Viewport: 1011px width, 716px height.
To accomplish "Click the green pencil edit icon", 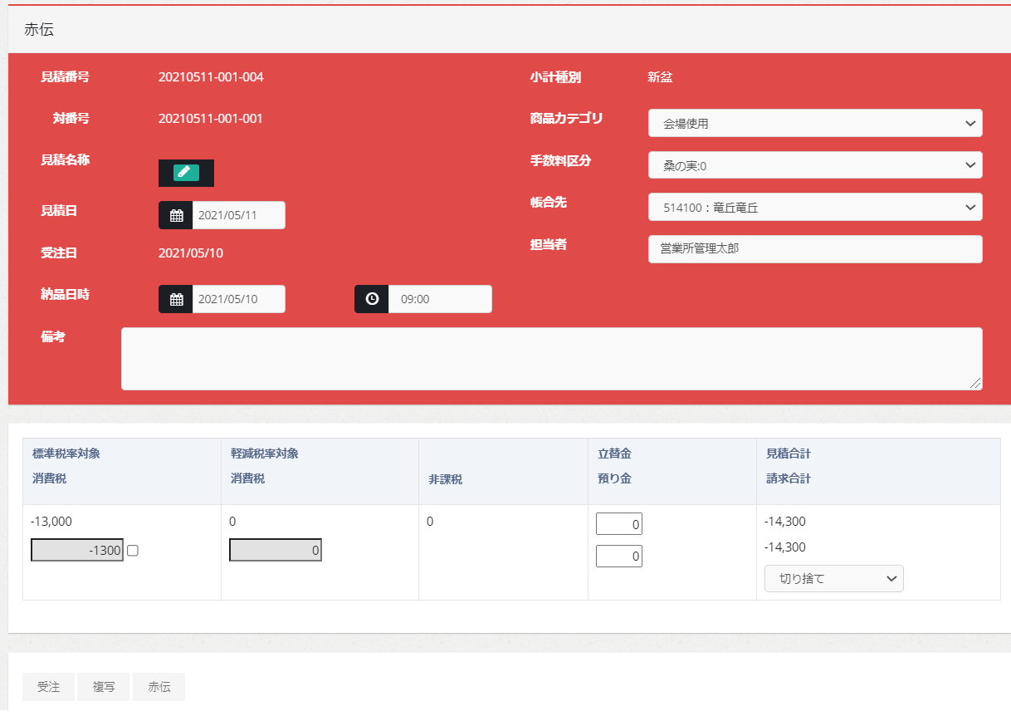I will click(x=186, y=173).
